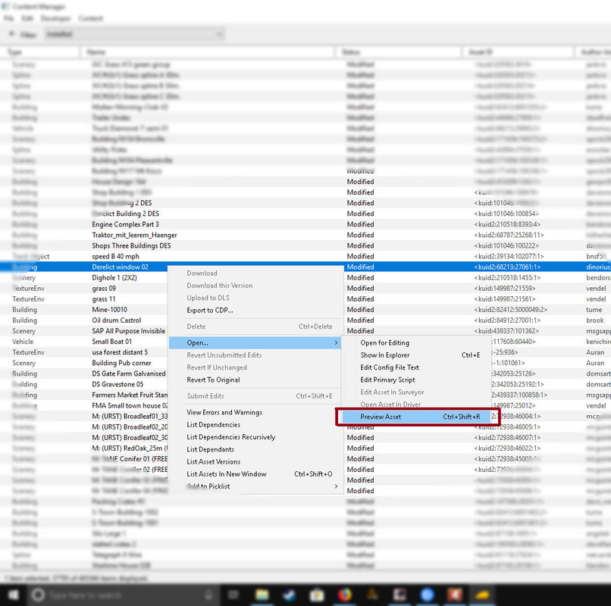
Task: Select the grass 11 texture row
Action: (x=305, y=299)
